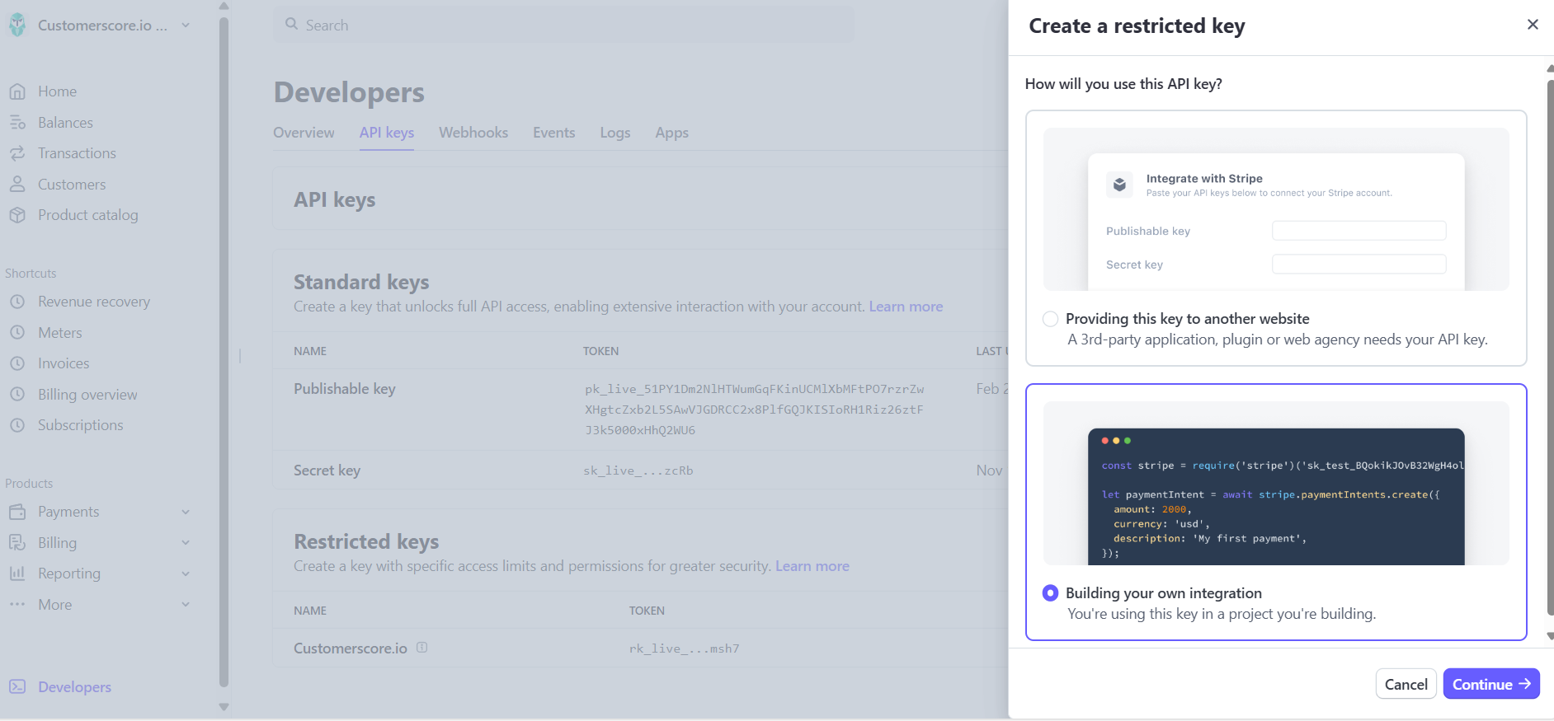This screenshot has width=1554, height=721.
Task: Click the Developers terminal icon
Action: pos(17,687)
